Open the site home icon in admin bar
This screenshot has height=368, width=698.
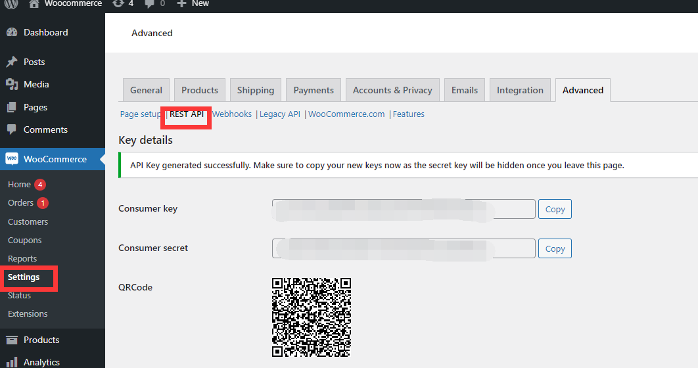[x=34, y=3]
